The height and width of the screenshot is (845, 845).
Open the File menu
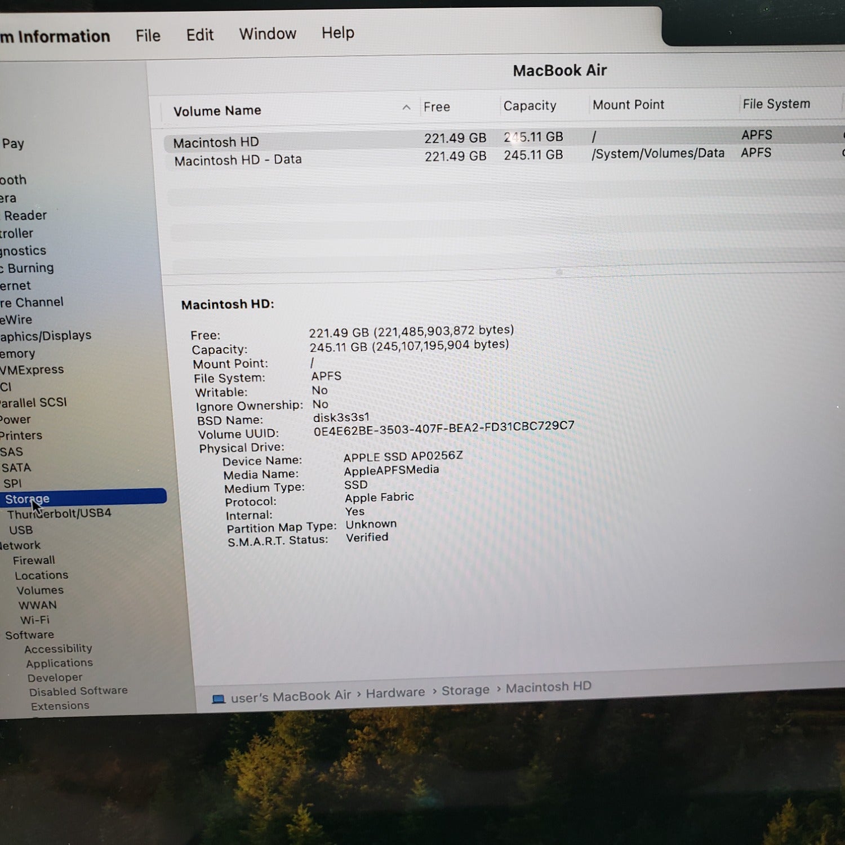[148, 36]
